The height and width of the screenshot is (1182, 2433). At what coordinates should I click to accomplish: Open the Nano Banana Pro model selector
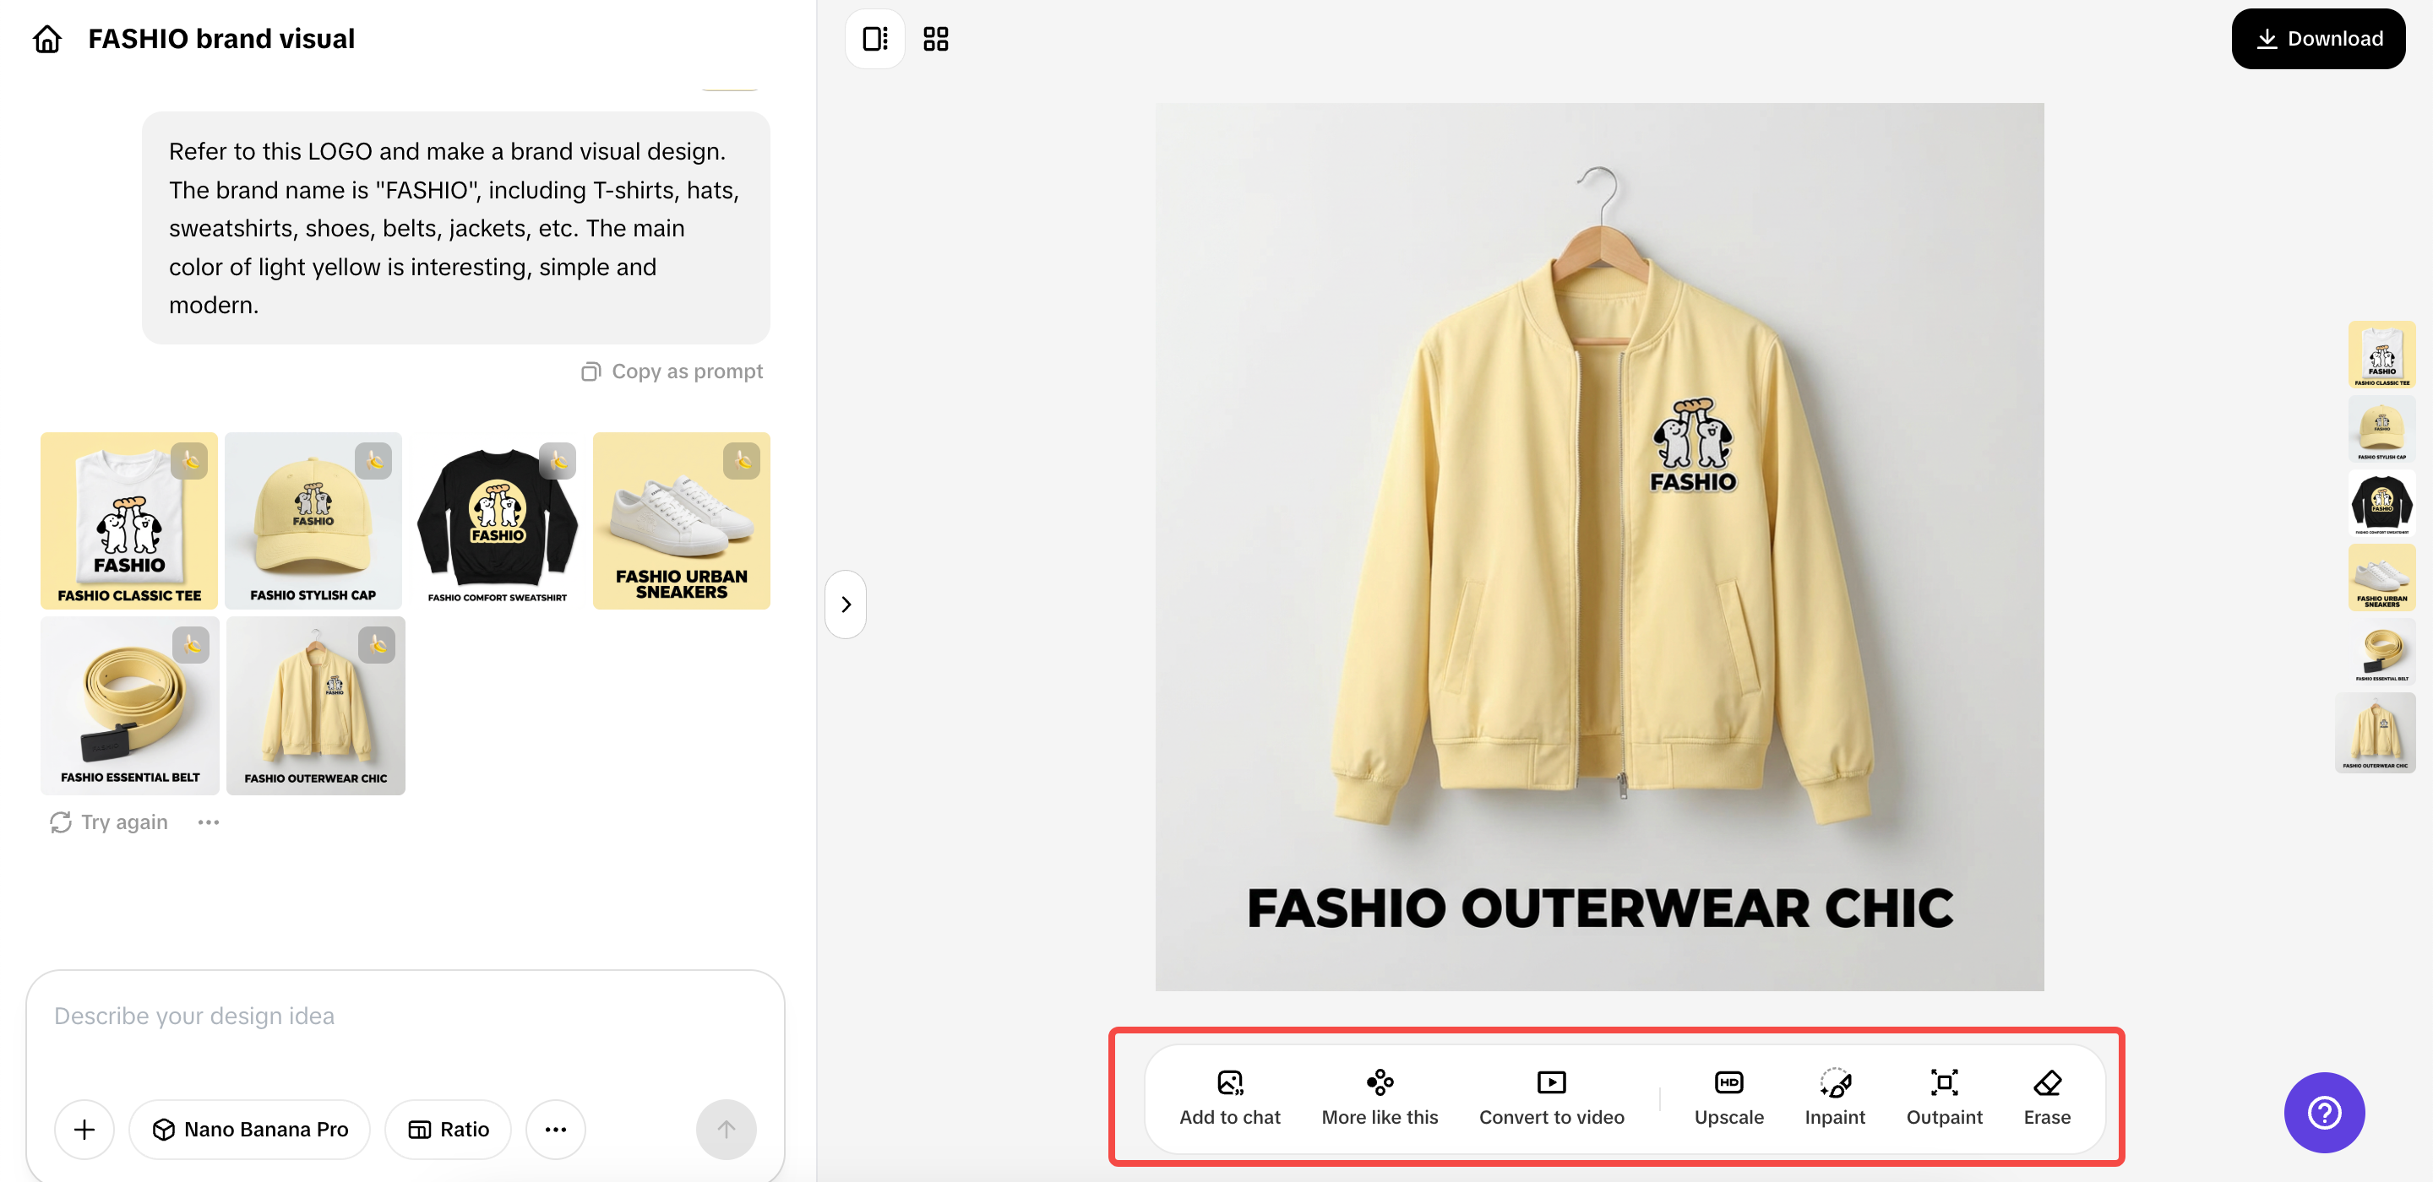(x=250, y=1129)
